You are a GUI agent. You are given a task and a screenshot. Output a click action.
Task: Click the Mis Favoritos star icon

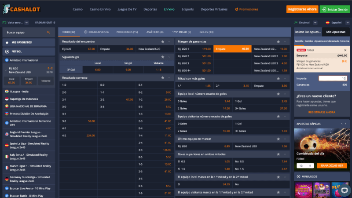[7, 42]
